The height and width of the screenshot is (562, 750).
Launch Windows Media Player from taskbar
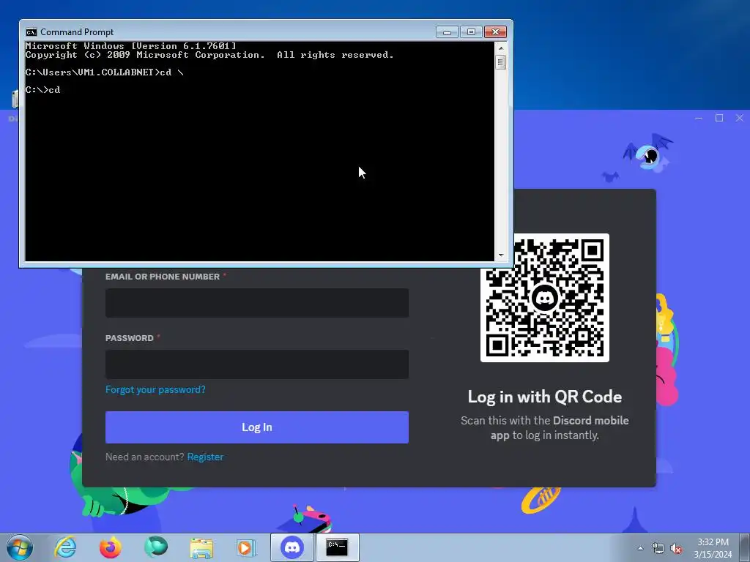click(x=246, y=547)
